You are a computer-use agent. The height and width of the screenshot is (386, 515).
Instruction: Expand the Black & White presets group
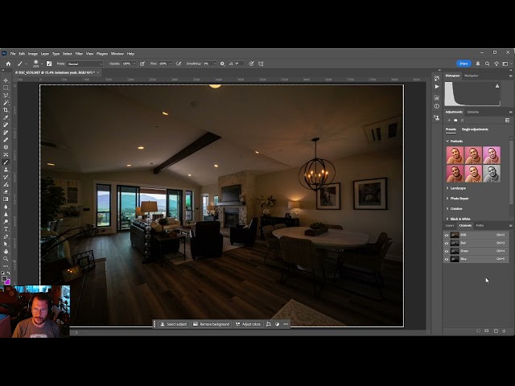[447, 219]
